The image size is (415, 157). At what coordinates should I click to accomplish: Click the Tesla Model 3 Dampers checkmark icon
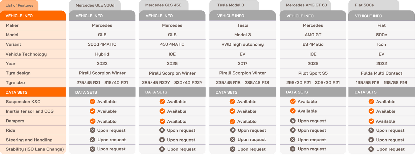click(232, 121)
